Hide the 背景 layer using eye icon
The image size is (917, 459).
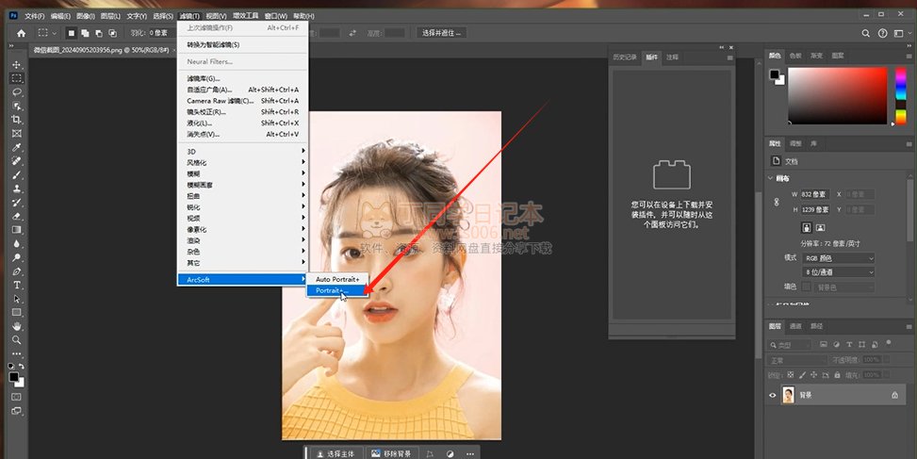point(773,396)
